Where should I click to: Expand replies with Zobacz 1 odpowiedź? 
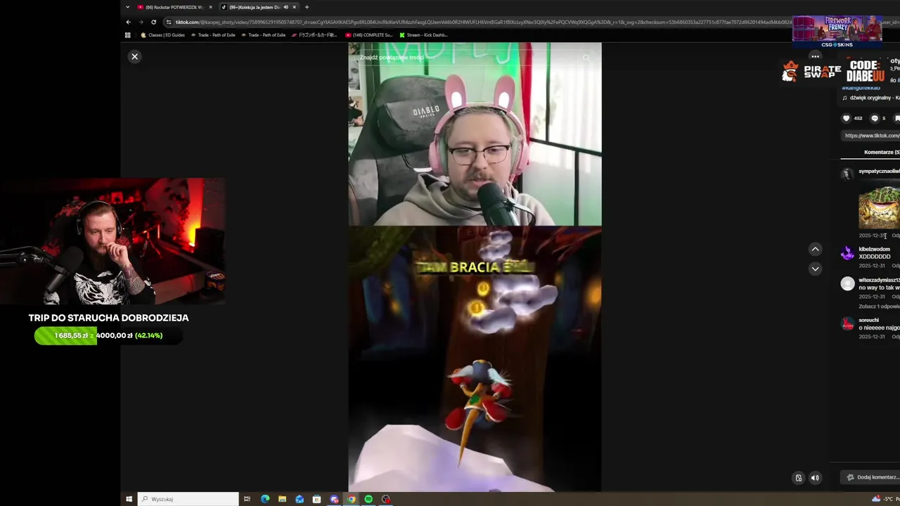pyautogui.click(x=879, y=306)
